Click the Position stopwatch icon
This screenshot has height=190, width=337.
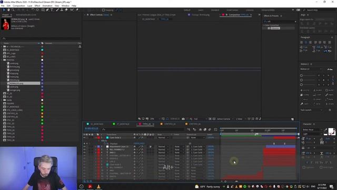[105, 144]
